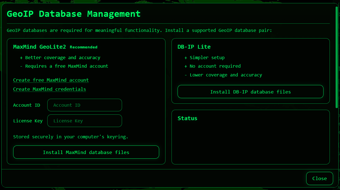Viewport: 340px width, 190px height.
Task: Click "Simpler setup" text
Action: click(207, 57)
